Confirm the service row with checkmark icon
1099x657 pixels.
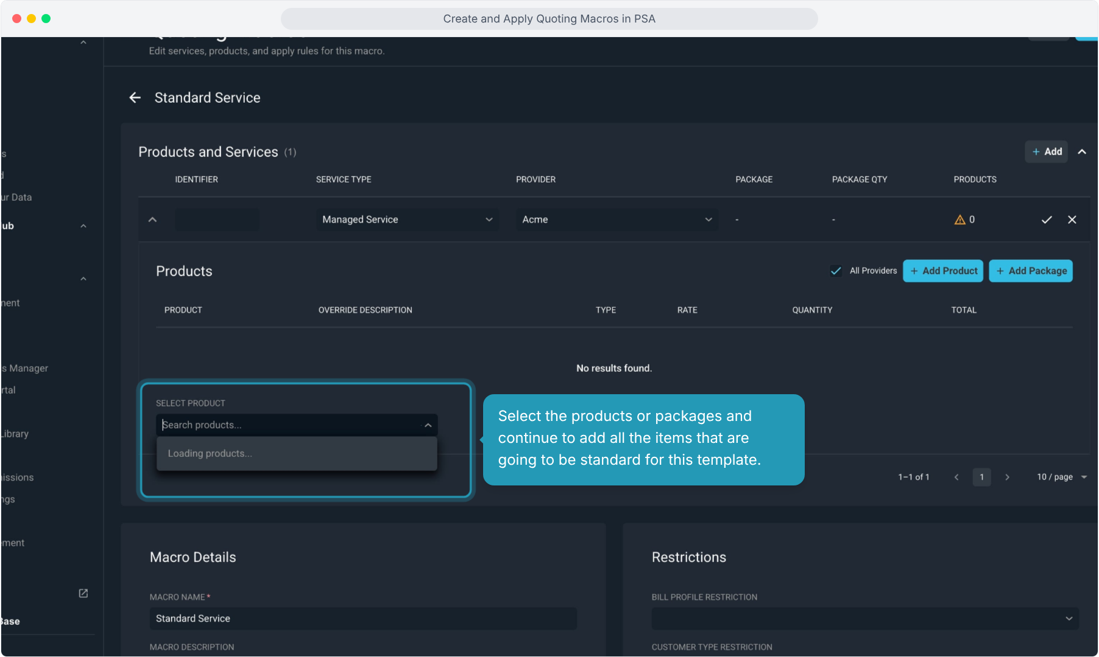point(1047,220)
